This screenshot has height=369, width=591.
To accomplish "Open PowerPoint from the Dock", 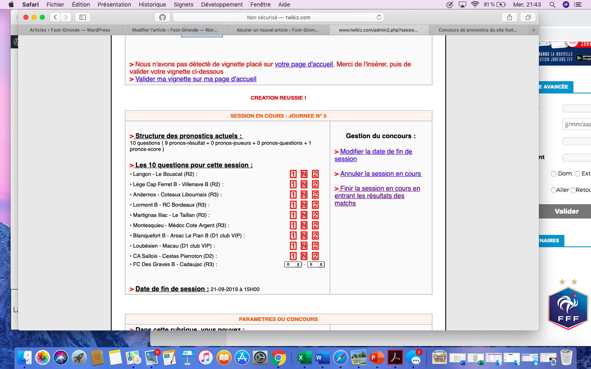I will 376,358.
